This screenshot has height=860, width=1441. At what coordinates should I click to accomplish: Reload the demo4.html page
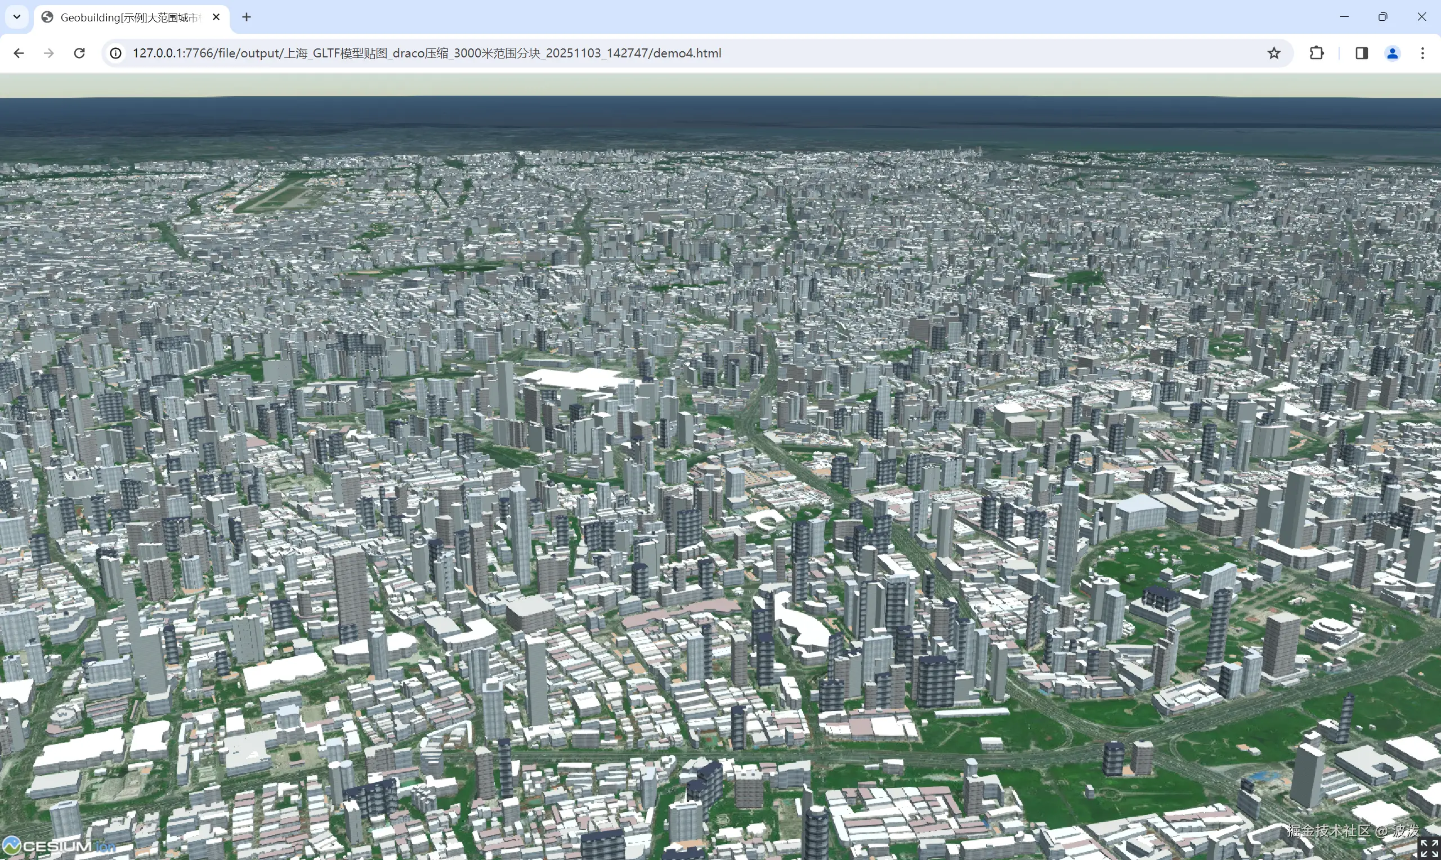[79, 53]
